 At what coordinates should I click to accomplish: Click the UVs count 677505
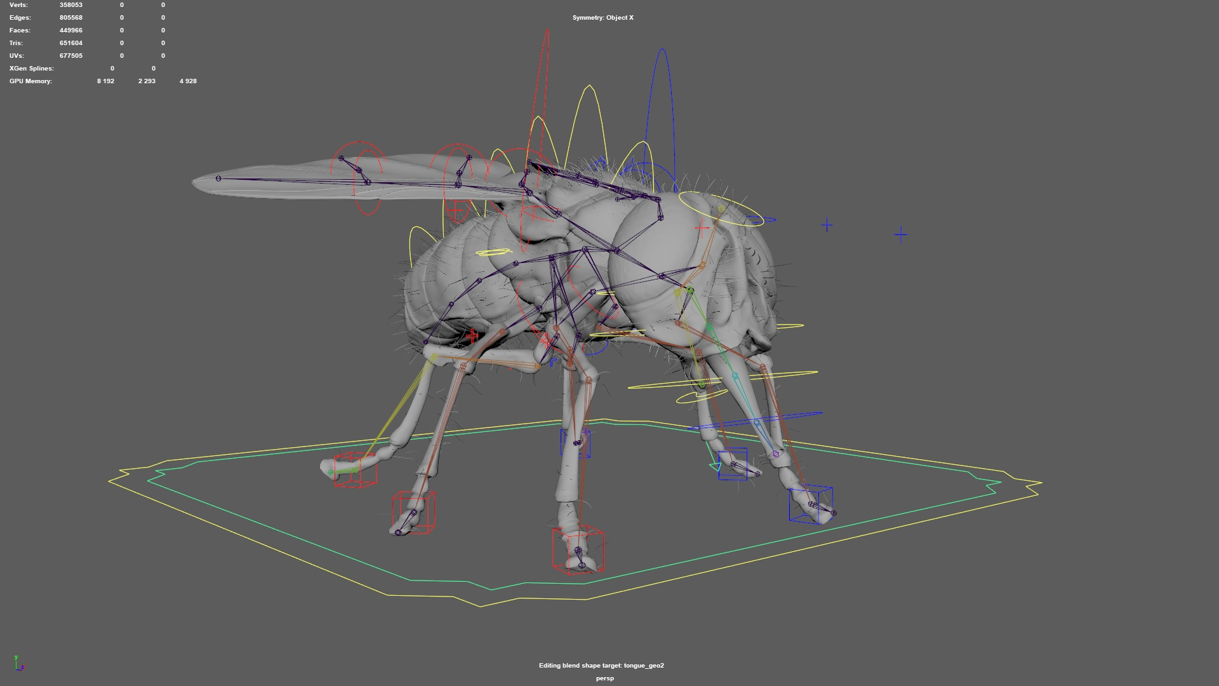71,56
